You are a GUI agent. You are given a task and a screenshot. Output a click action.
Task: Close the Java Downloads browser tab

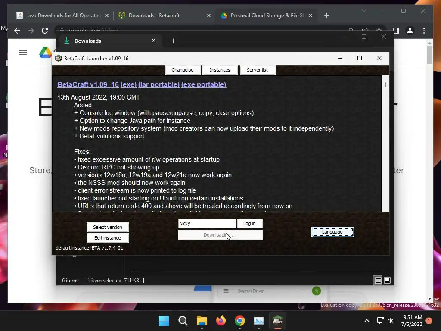107,16
